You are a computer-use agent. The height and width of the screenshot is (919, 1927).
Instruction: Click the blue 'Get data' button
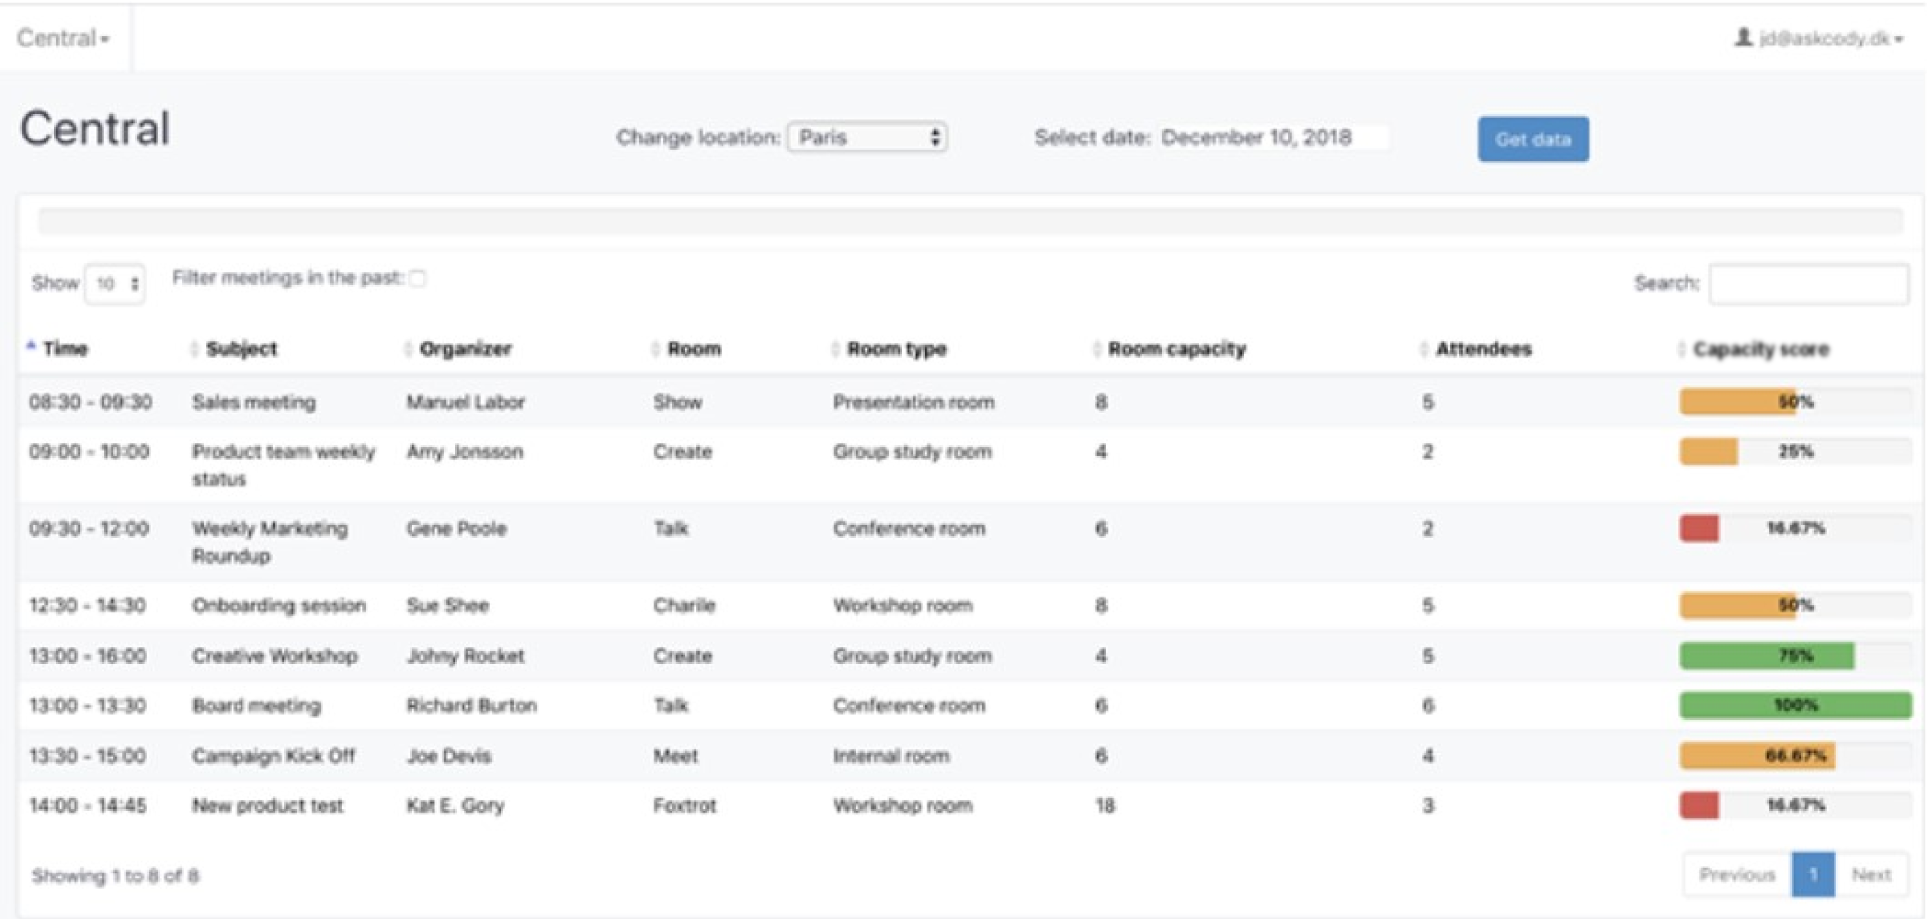pos(1533,138)
